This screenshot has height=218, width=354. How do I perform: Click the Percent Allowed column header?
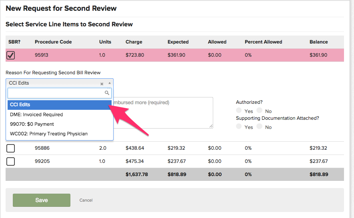(x=264, y=42)
